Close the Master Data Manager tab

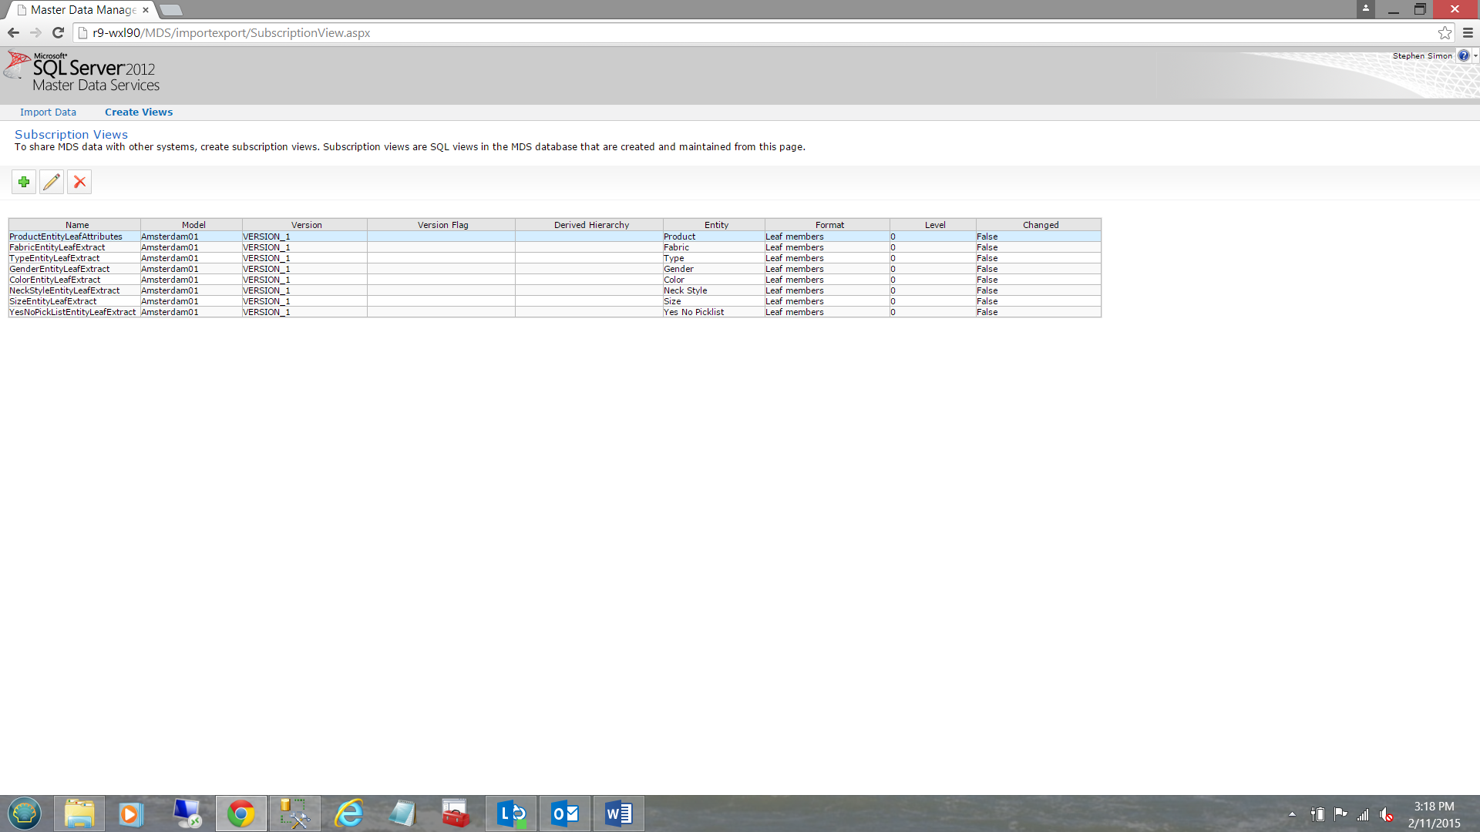[x=146, y=10]
